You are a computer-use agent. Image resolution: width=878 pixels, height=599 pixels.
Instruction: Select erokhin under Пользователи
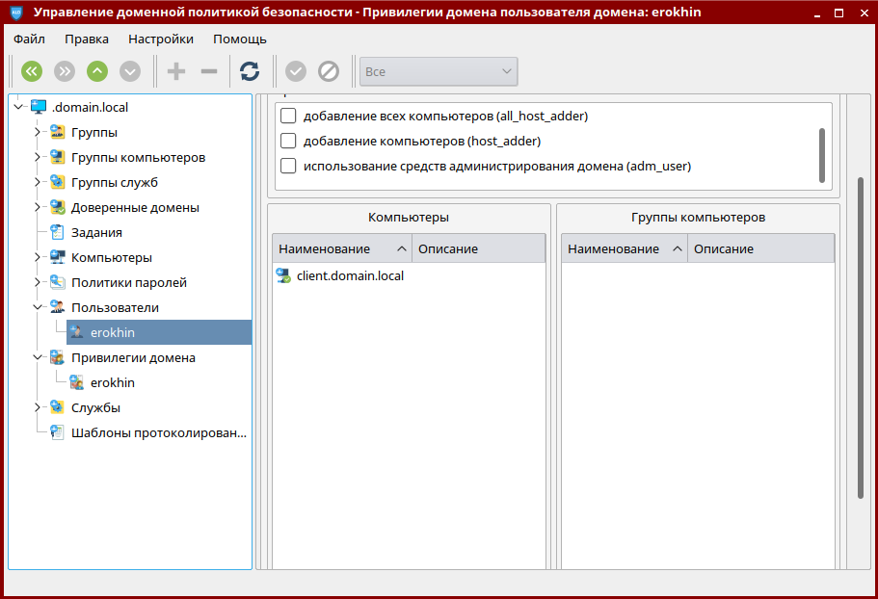click(x=159, y=332)
